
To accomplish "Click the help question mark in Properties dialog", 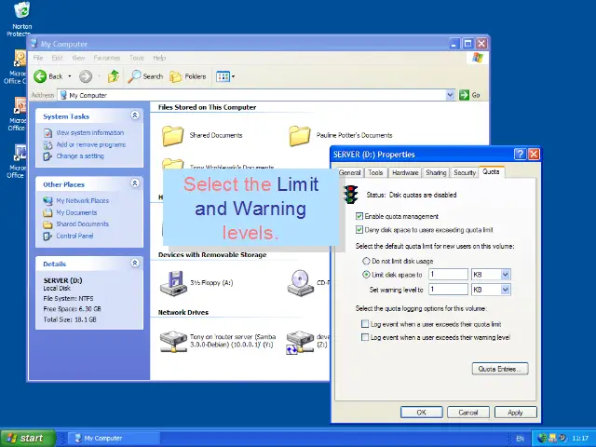I will point(520,154).
